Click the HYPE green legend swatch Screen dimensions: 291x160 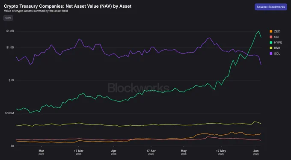[271, 42]
